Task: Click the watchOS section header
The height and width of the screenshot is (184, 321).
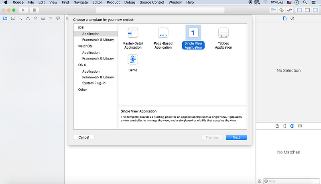Action: (x=85, y=46)
